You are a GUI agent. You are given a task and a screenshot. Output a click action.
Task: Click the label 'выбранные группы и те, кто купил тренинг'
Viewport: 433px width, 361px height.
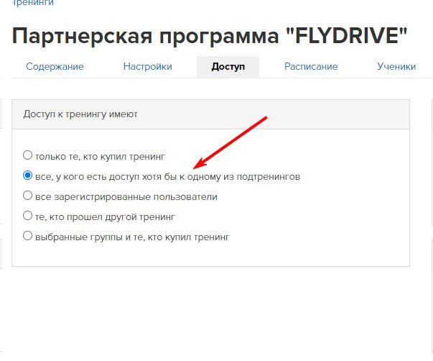(x=132, y=237)
